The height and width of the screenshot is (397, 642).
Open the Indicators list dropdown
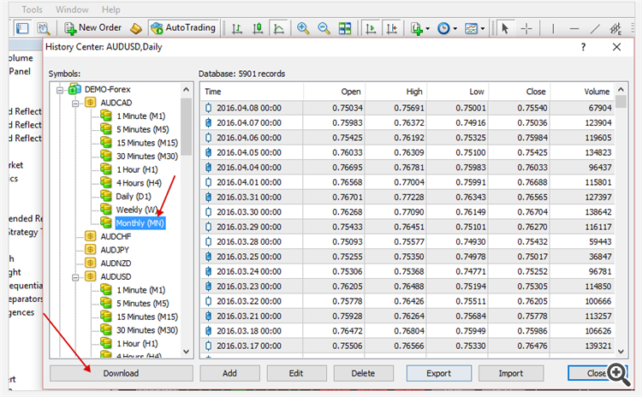coord(419,28)
